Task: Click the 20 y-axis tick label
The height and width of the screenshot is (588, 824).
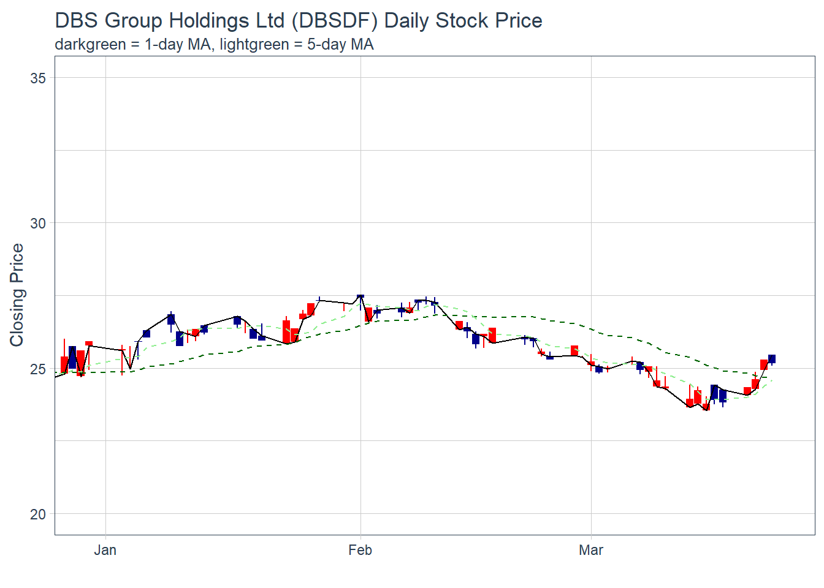Action: coord(38,514)
